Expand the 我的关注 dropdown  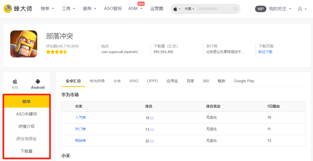(x=280, y=9)
